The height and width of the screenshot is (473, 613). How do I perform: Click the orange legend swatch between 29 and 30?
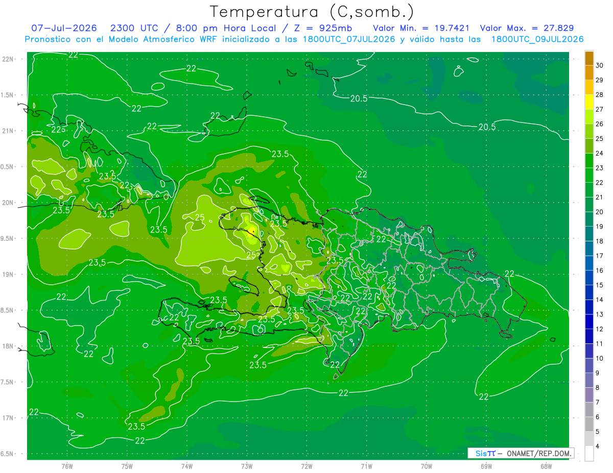(x=589, y=72)
